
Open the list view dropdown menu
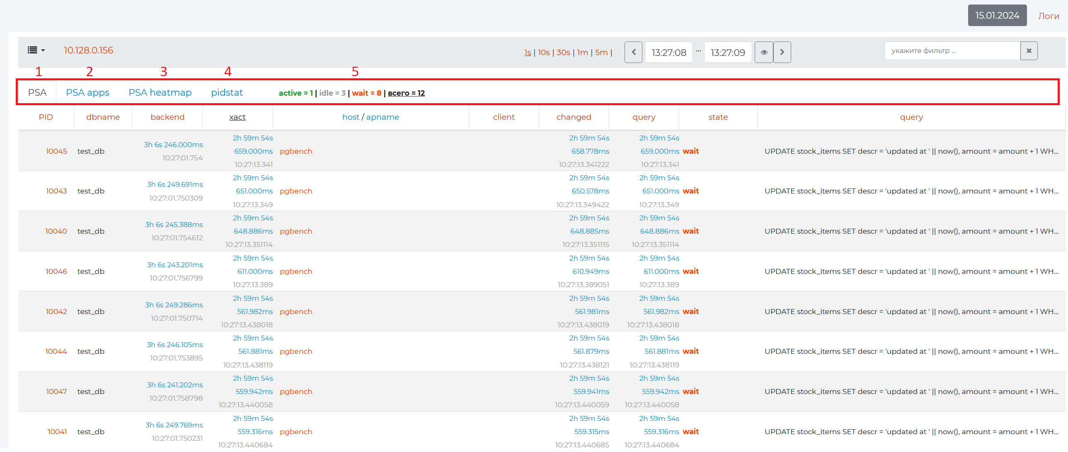pos(36,50)
